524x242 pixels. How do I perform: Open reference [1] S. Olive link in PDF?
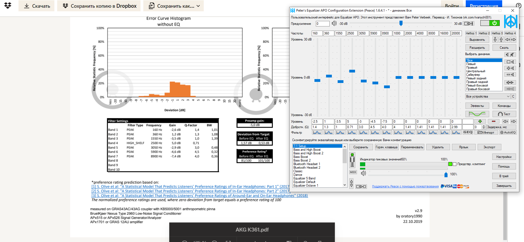[x=190, y=187]
